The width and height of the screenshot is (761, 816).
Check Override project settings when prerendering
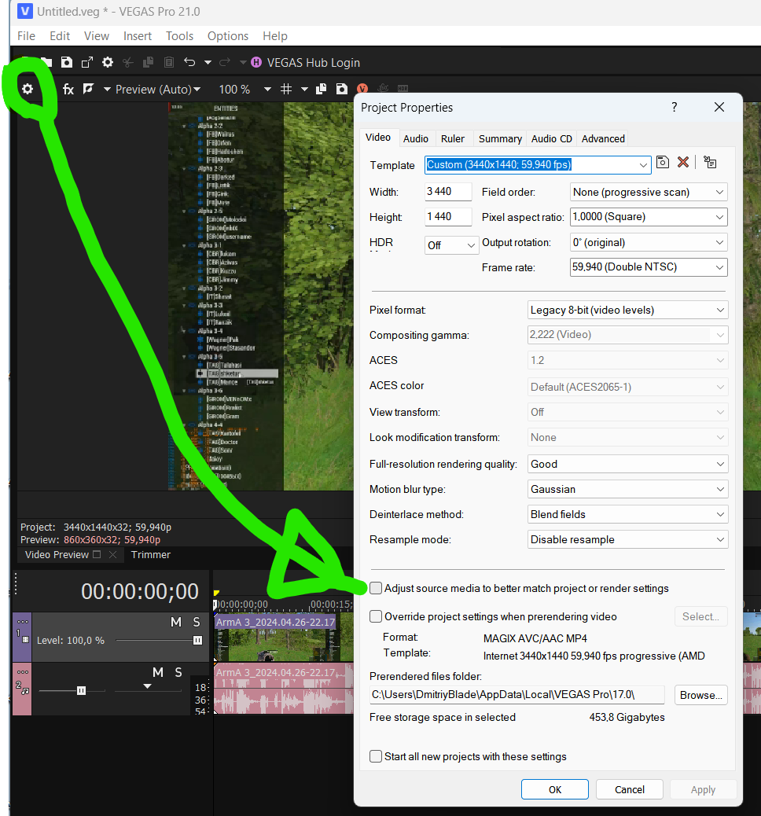click(x=377, y=616)
